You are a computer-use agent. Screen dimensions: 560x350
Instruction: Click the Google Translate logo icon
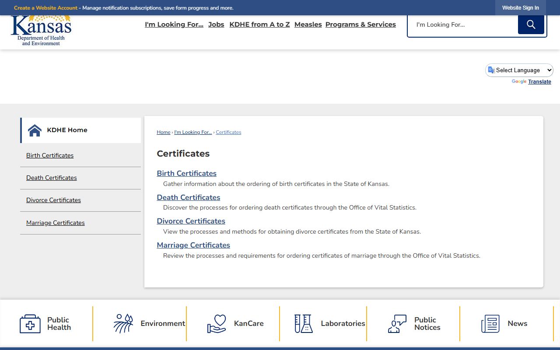coord(491,70)
